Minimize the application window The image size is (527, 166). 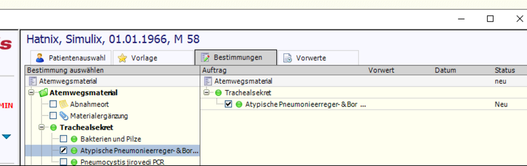coord(461,19)
